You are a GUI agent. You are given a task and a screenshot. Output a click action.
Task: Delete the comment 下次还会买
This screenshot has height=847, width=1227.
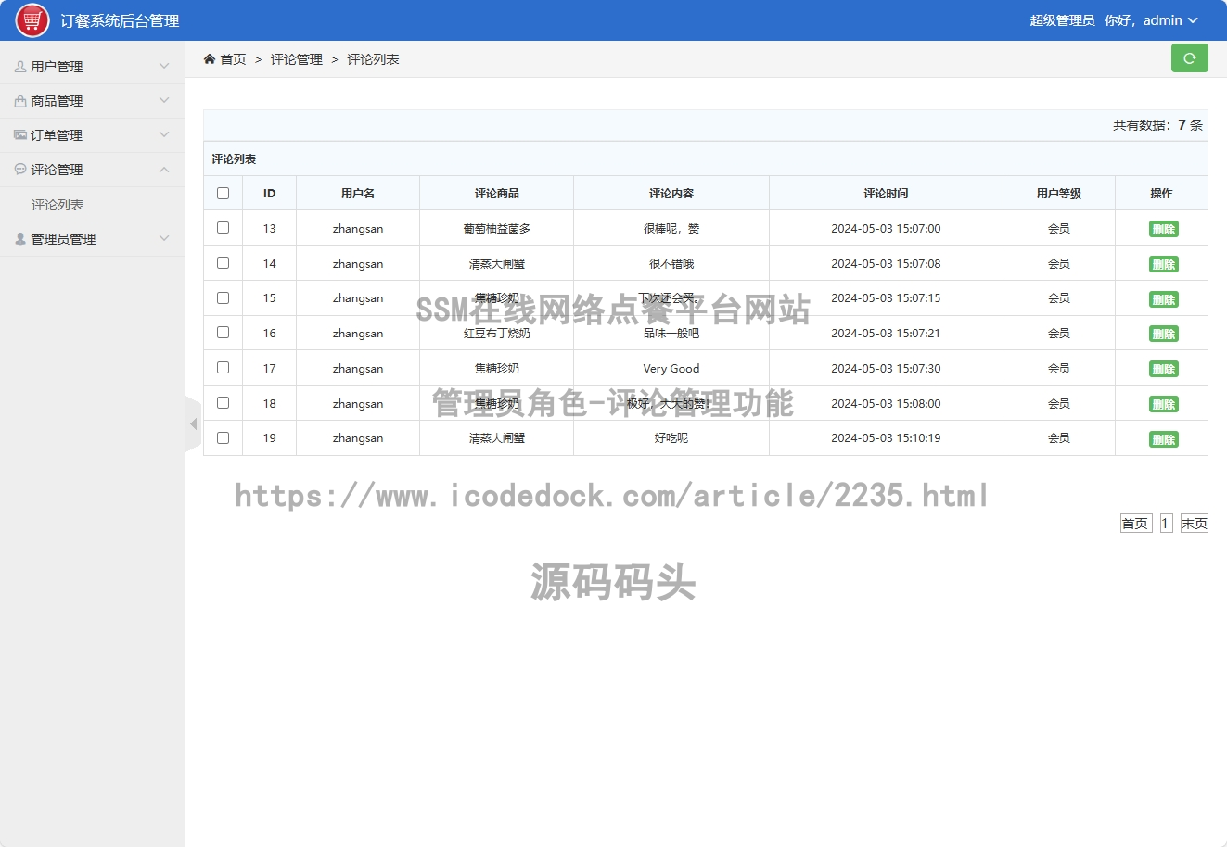coord(1163,299)
